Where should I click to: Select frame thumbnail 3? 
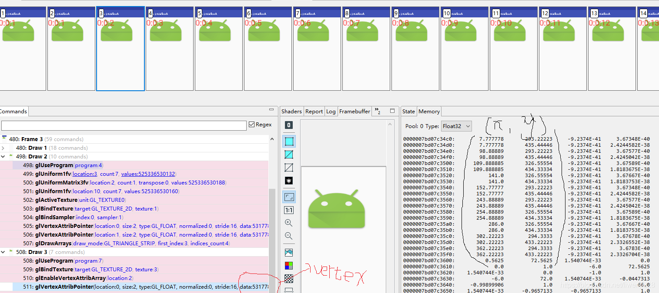click(x=120, y=49)
